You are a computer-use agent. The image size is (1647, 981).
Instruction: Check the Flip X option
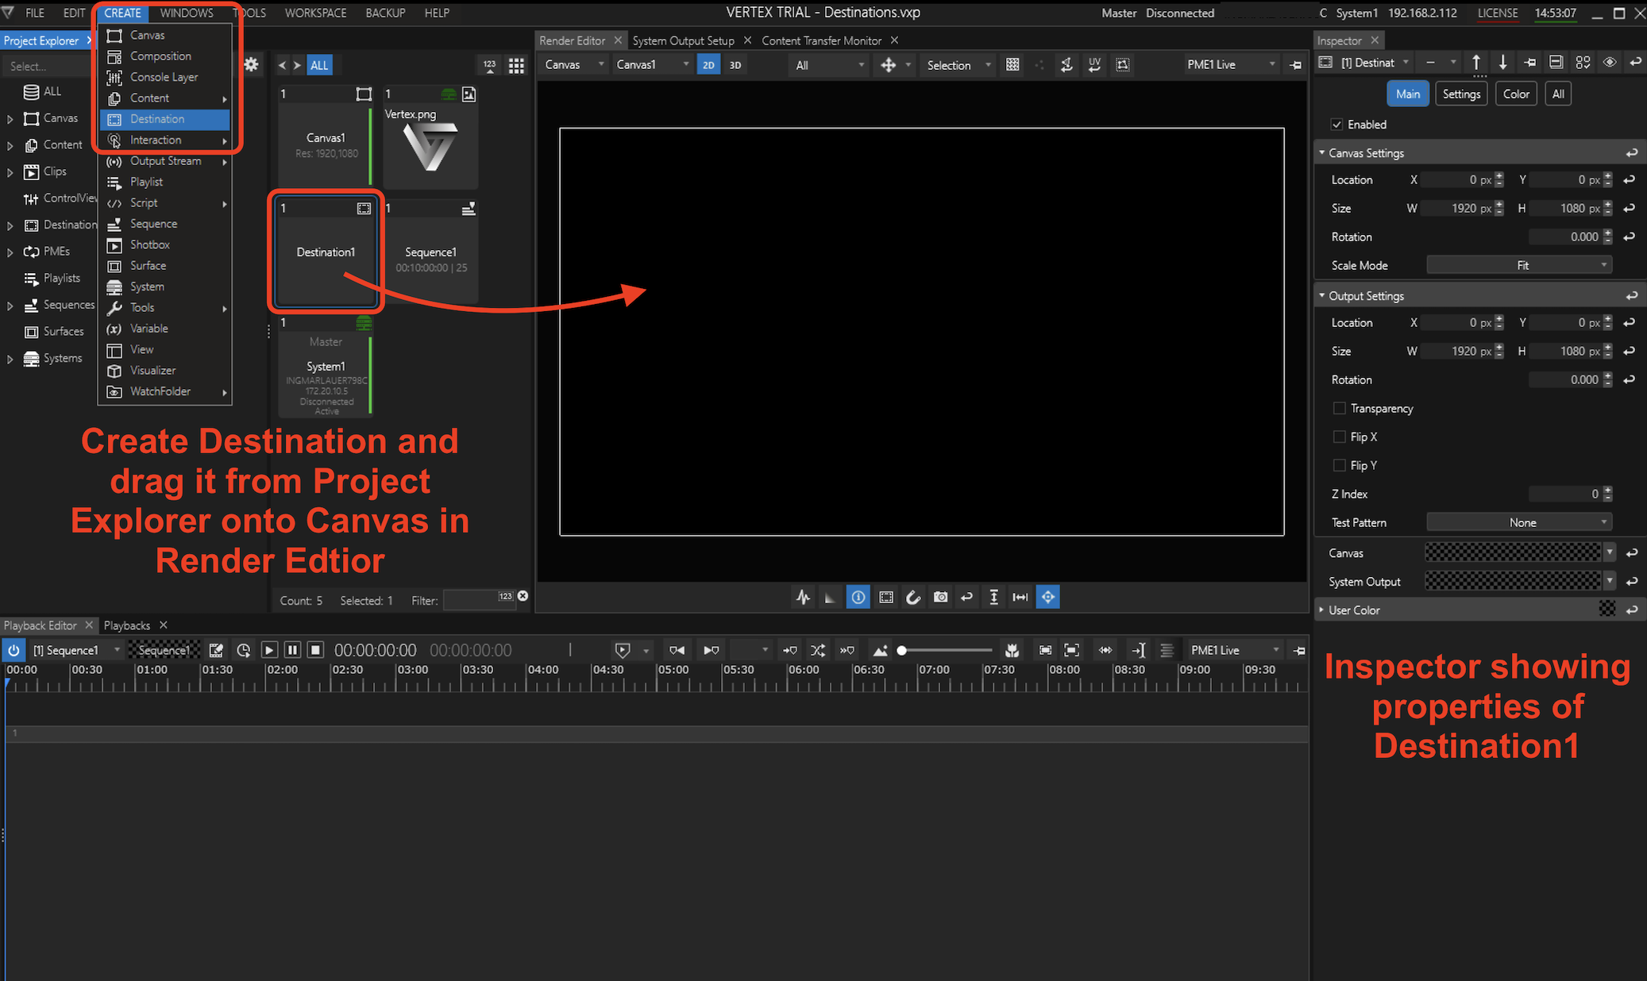pyautogui.click(x=1340, y=437)
